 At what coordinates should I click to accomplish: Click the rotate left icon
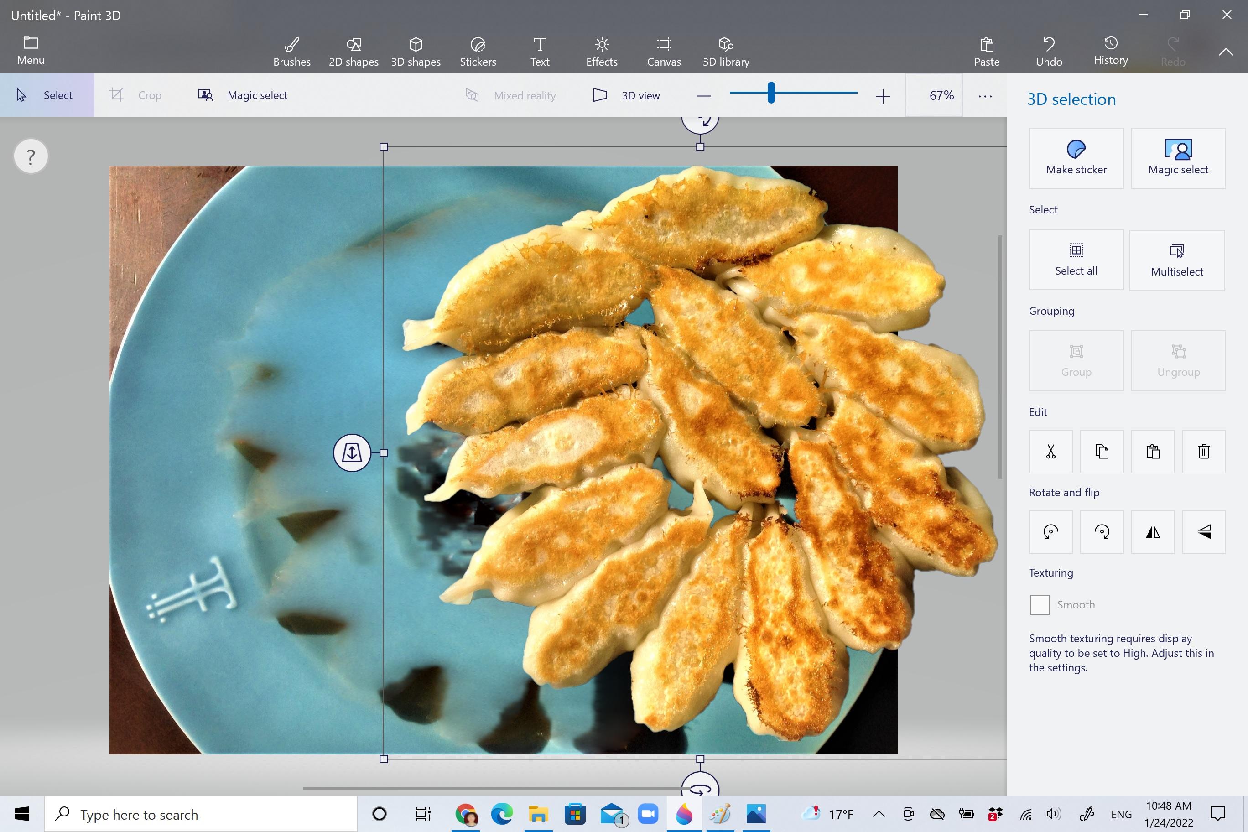click(1050, 532)
